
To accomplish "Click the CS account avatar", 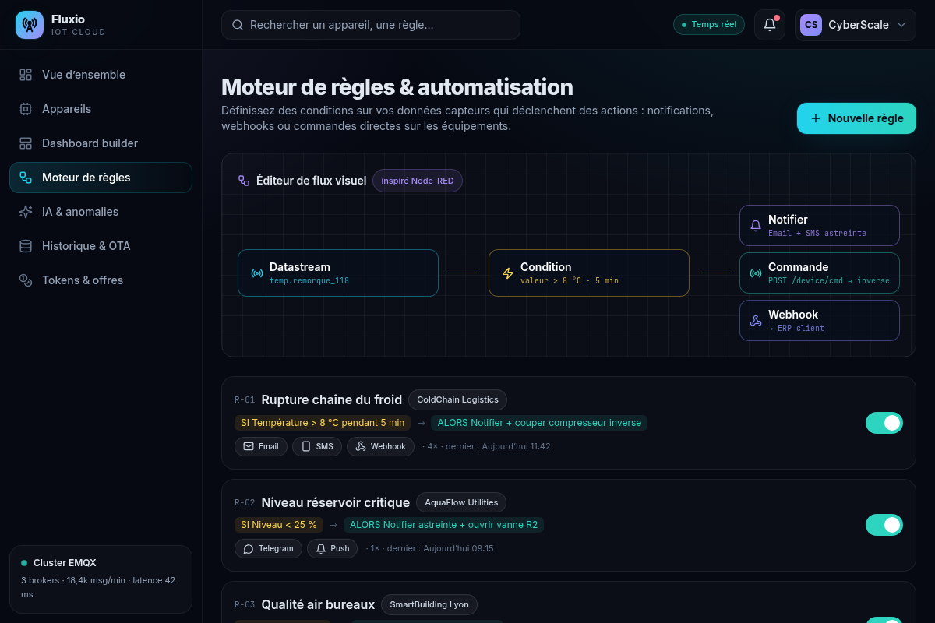I will tap(811, 25).
